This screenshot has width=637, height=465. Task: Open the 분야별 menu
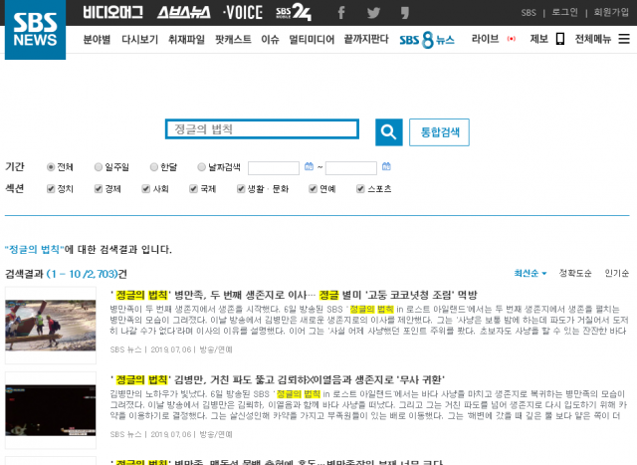tap(97, 40)
